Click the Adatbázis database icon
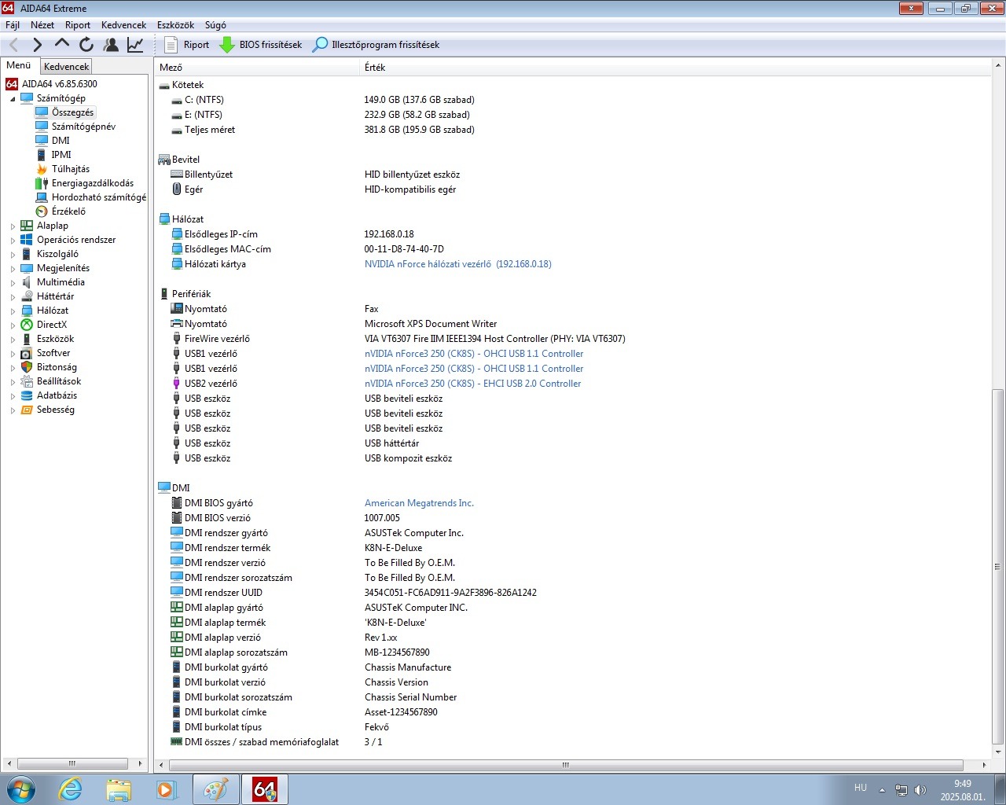Screen dimensions: 1006x805 click(x=27, y=395)
